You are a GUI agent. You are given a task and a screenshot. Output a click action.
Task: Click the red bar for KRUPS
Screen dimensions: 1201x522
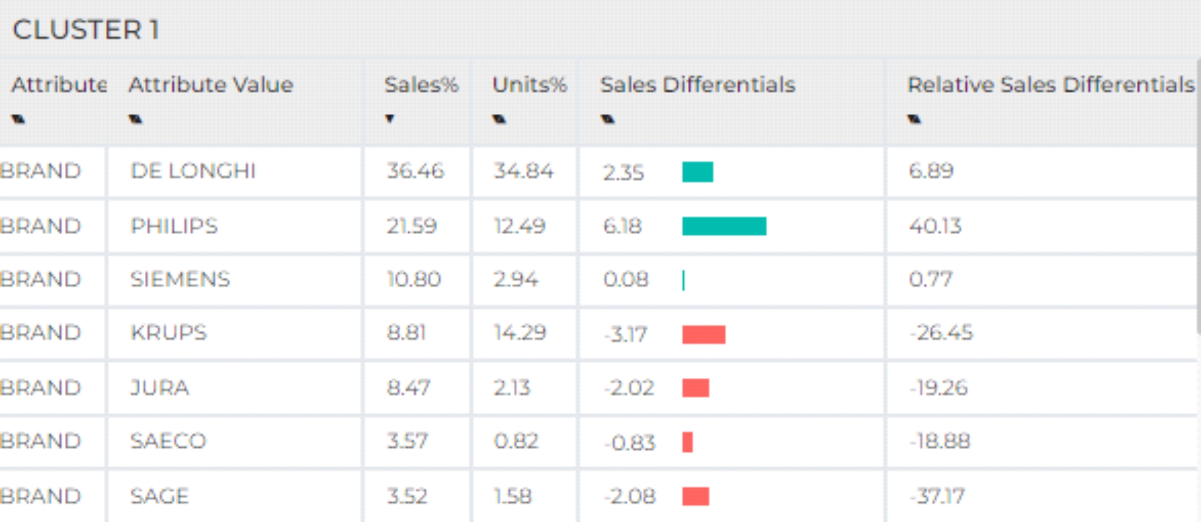(704, 335)
